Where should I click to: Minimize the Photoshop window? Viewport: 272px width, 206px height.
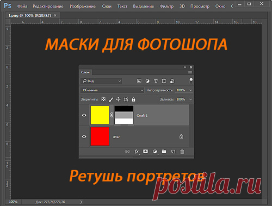coord(239,4)
